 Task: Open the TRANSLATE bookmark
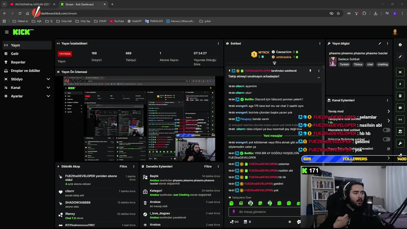tap(154, 21)
